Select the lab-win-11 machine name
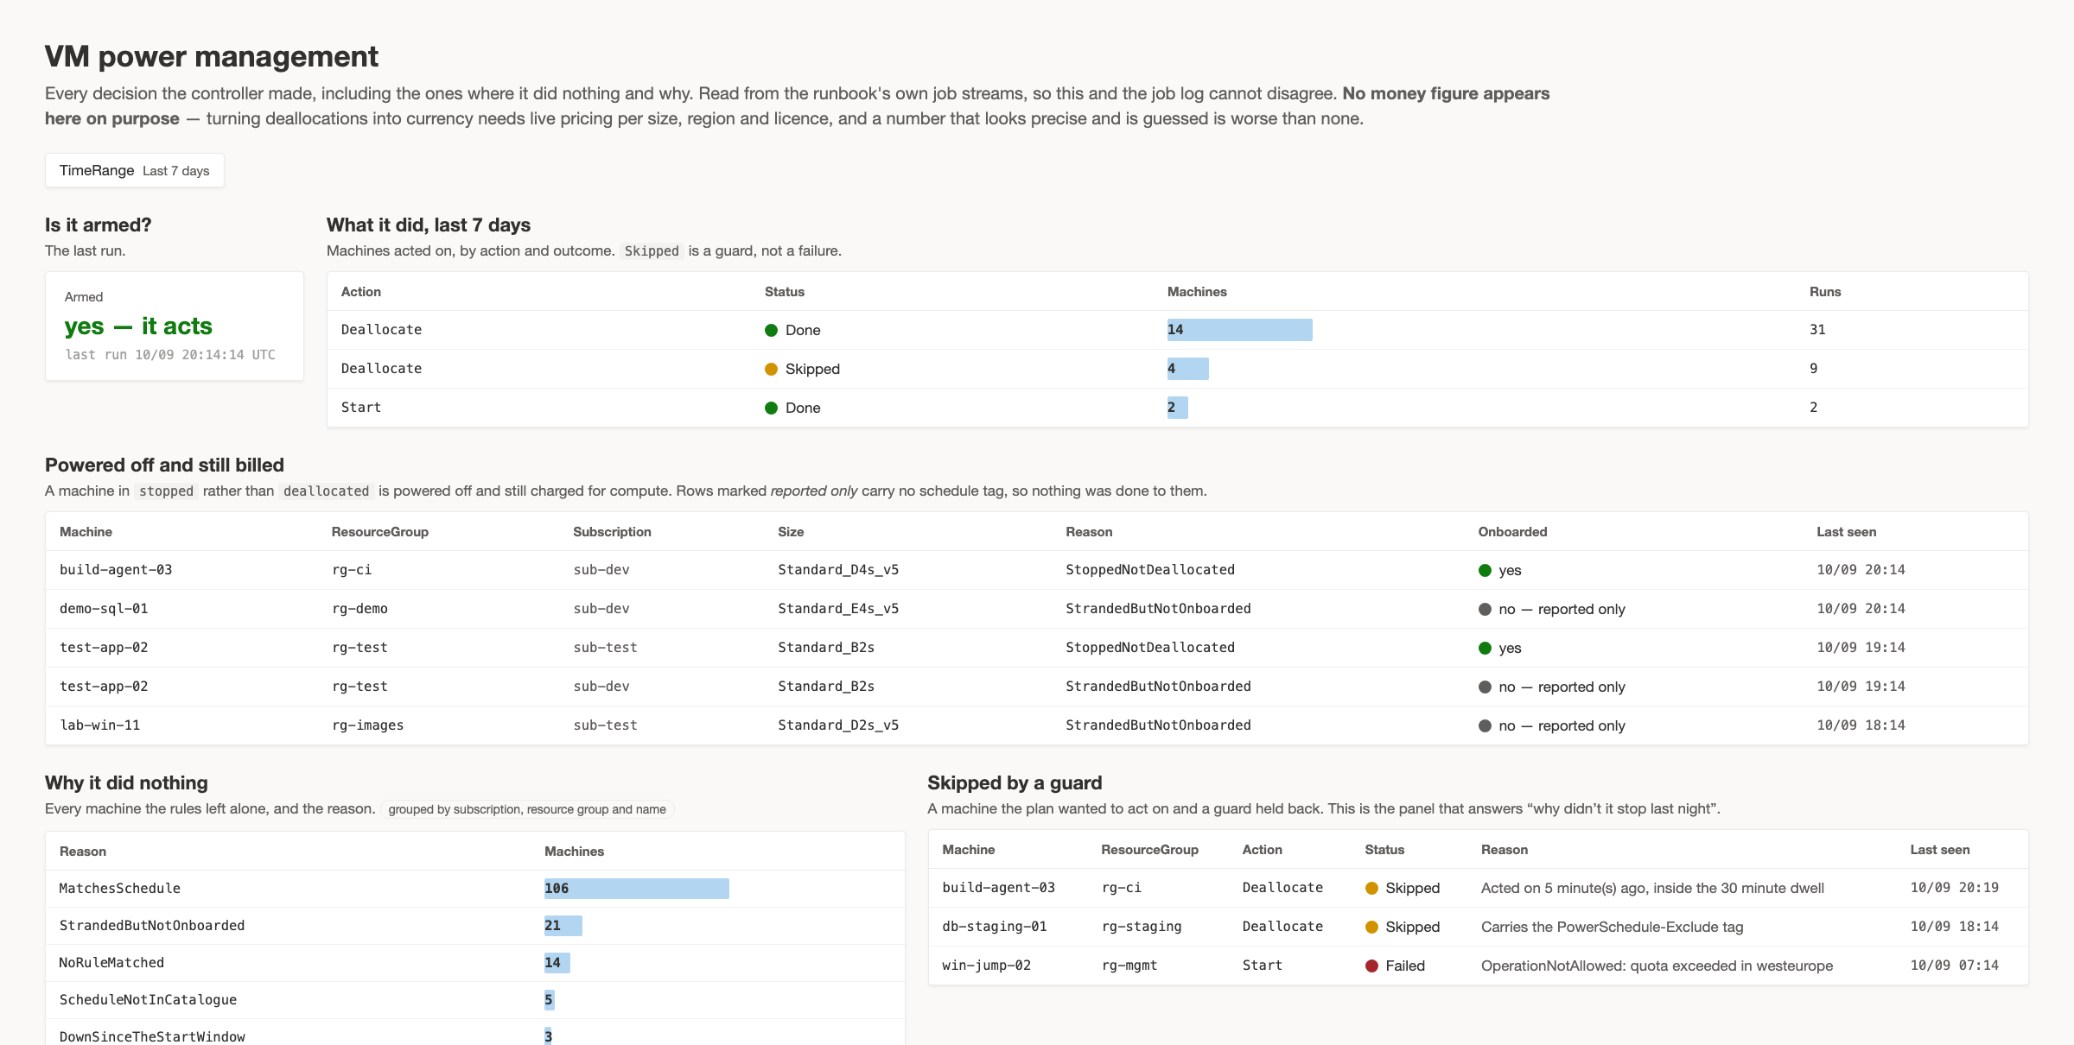 tap(100, 725)
